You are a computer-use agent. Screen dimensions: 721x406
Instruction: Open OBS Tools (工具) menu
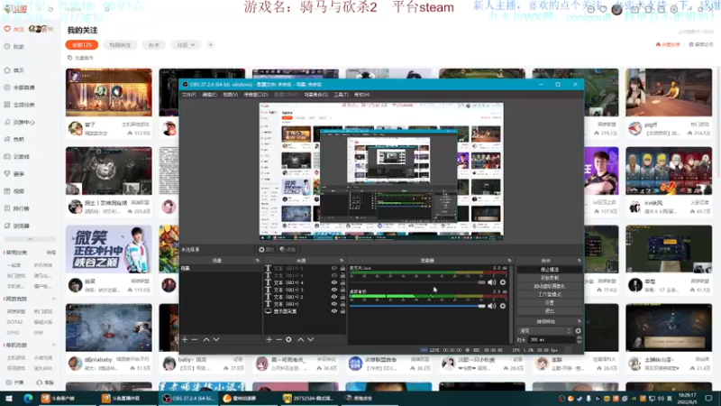341,95
